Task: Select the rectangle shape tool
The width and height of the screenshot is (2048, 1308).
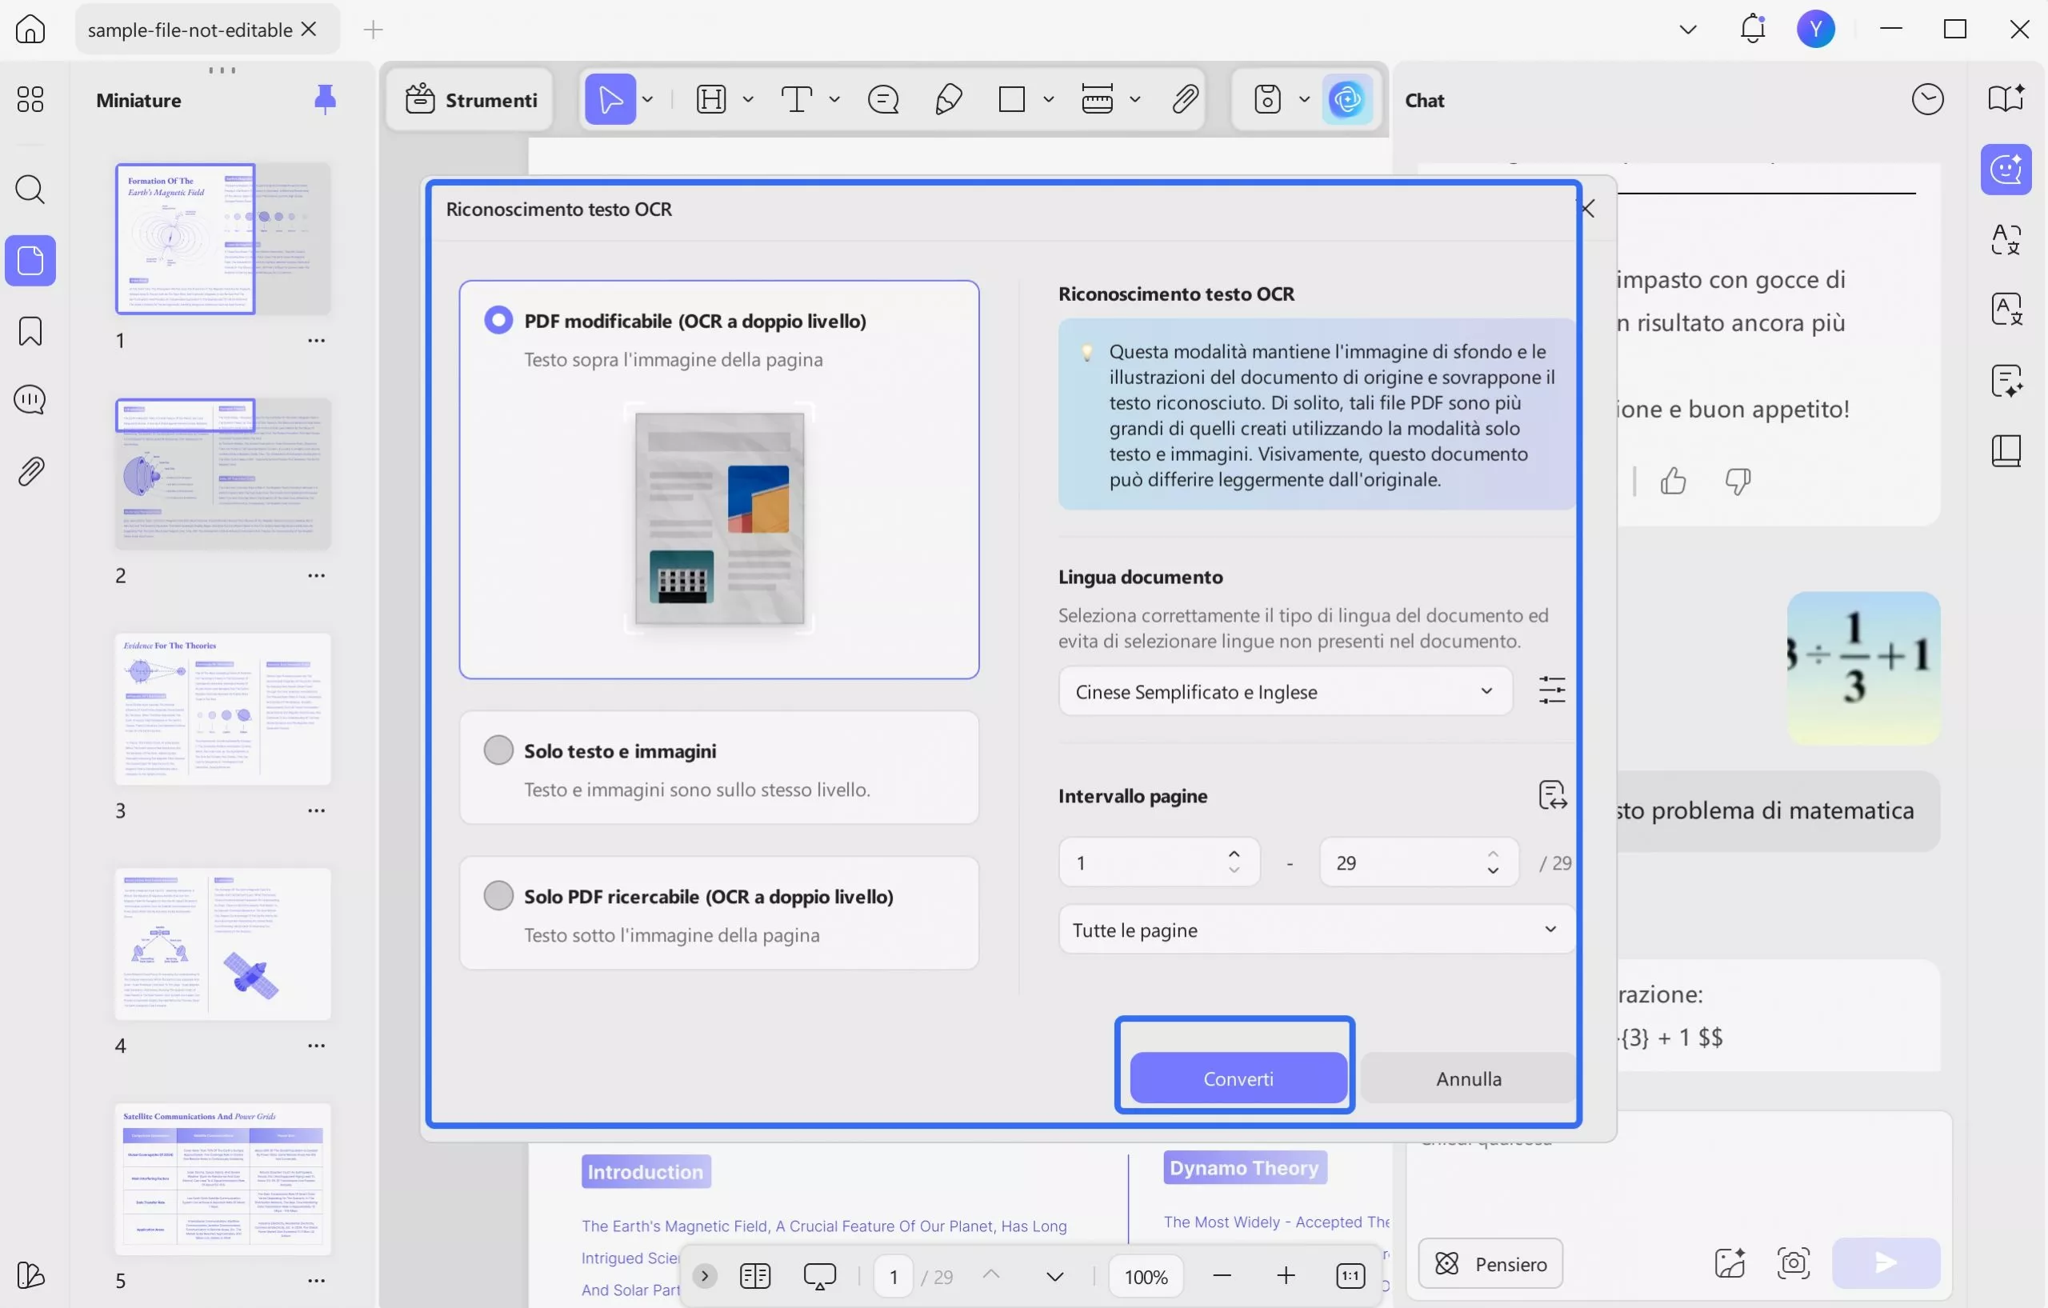Action: [1012, 99]
